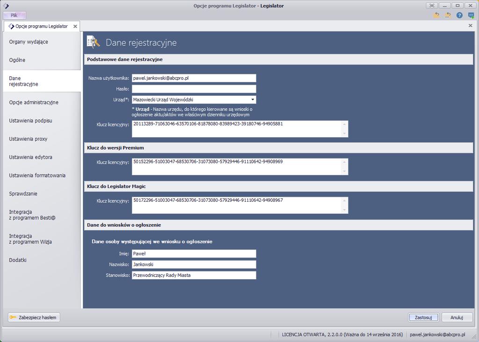Open the Ogólne settings section
The width and height of the screenshot is (479, 342).
pyautogui.click(x=42, y=60)
